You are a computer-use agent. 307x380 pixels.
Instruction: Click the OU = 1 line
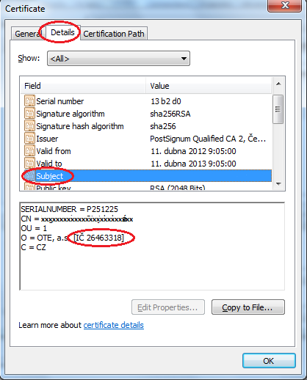[x=34, y=228]
